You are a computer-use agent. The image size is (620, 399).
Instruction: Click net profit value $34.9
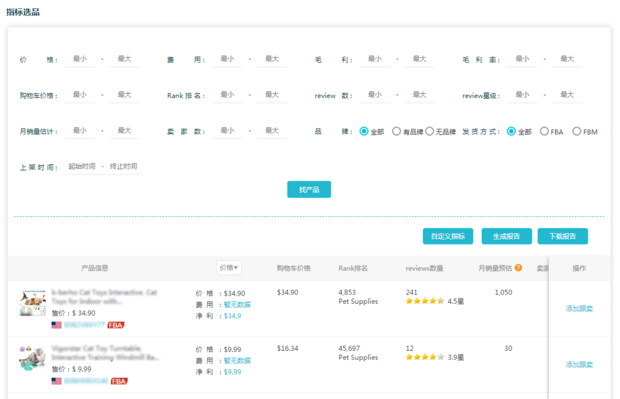click(232, 316)
